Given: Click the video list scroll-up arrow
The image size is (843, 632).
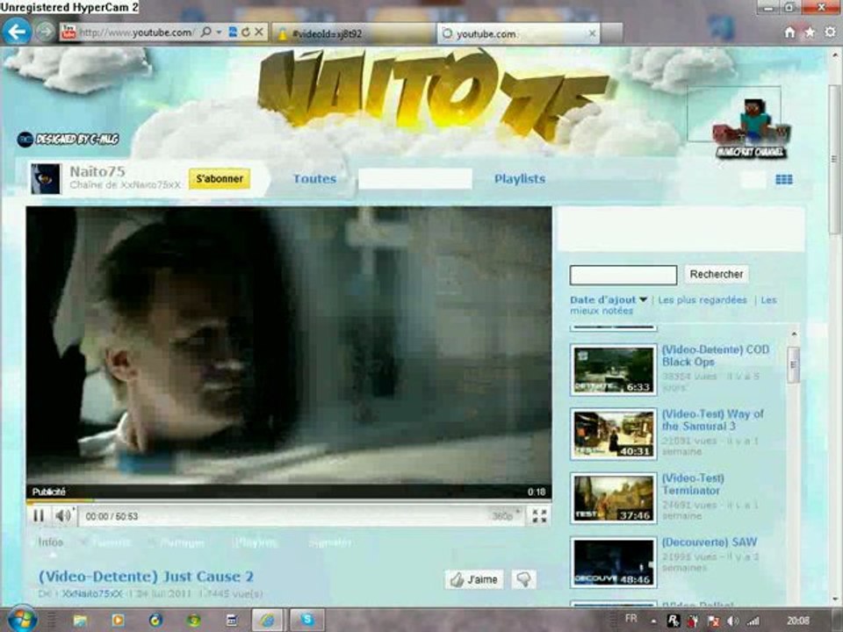Looking at the screenshot, I should point(794,334).
